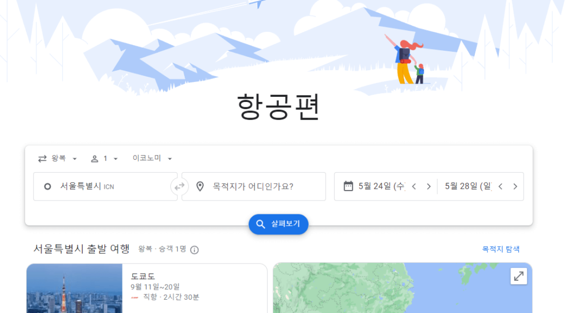
Task: Move departure date one day later
Action: [x=429, y=187]
